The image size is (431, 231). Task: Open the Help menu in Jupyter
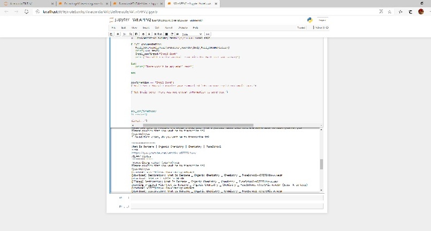click(195, 28)
